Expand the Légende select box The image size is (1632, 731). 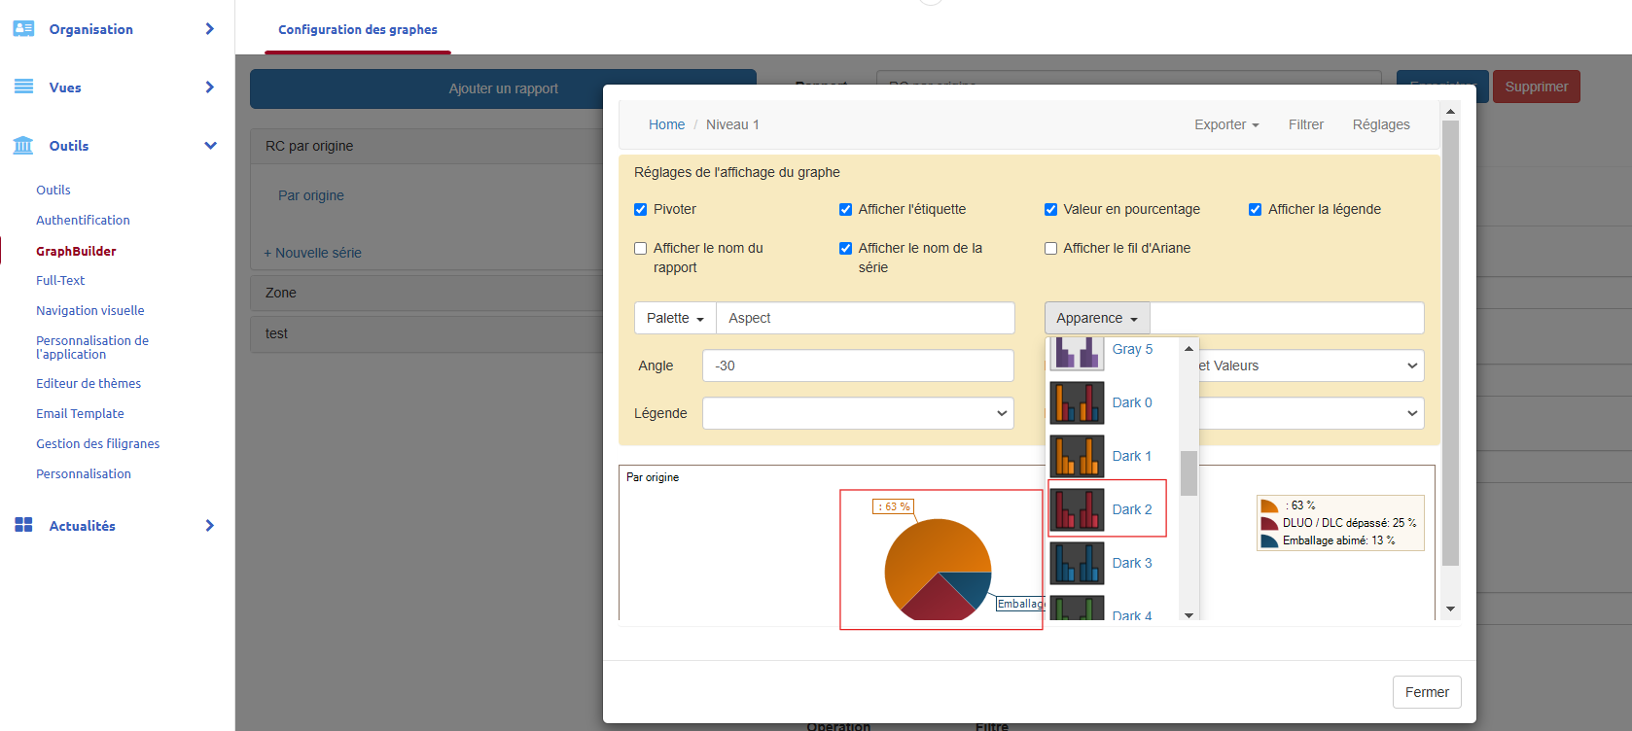pyautogui.click(x=857, y=413)
